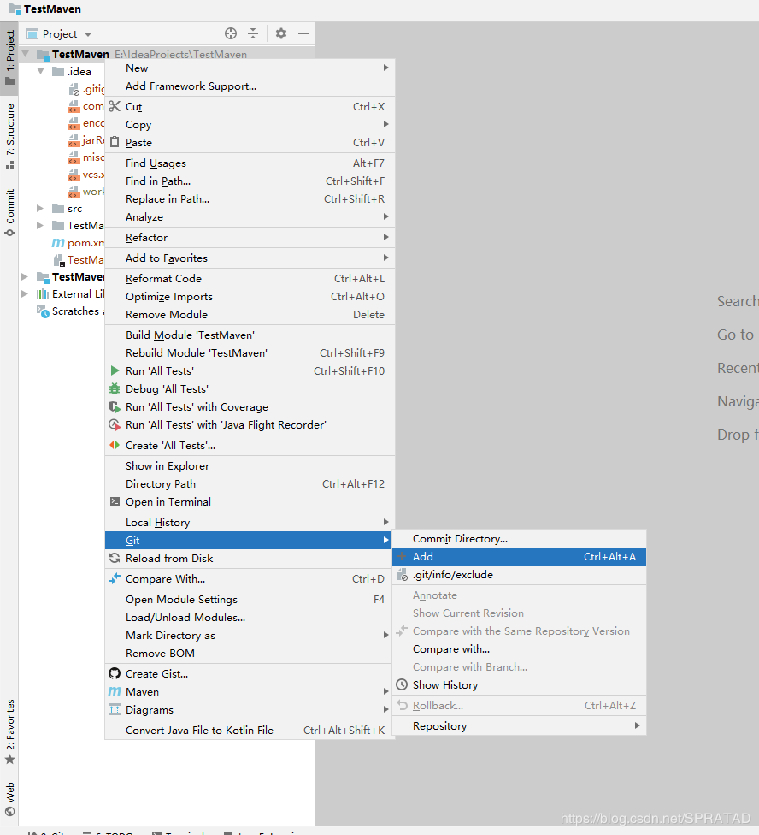Choose Convert Java File to Kotlin File
The height and width of the screenshot is (835, 759).
click(x=250, y=730)
